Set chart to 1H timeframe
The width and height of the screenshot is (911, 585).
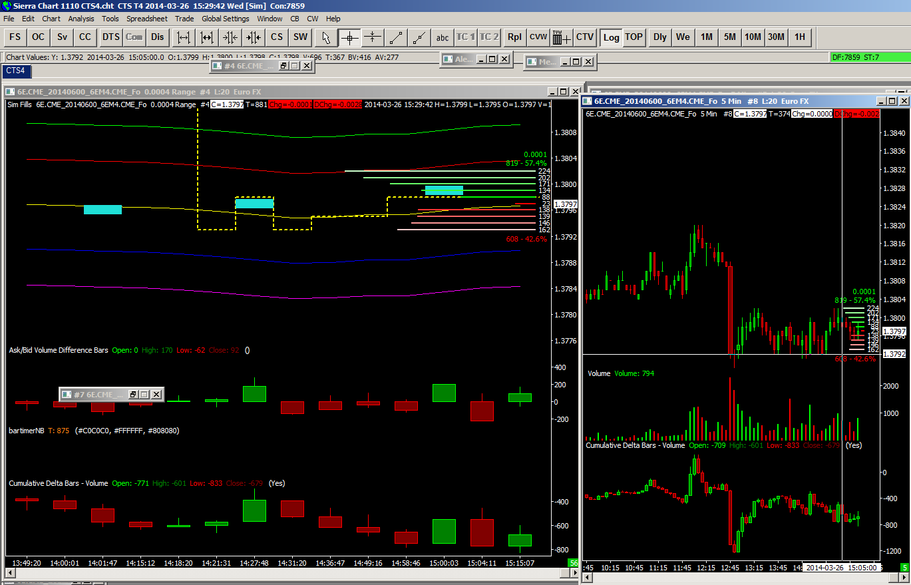click(800, 37)
